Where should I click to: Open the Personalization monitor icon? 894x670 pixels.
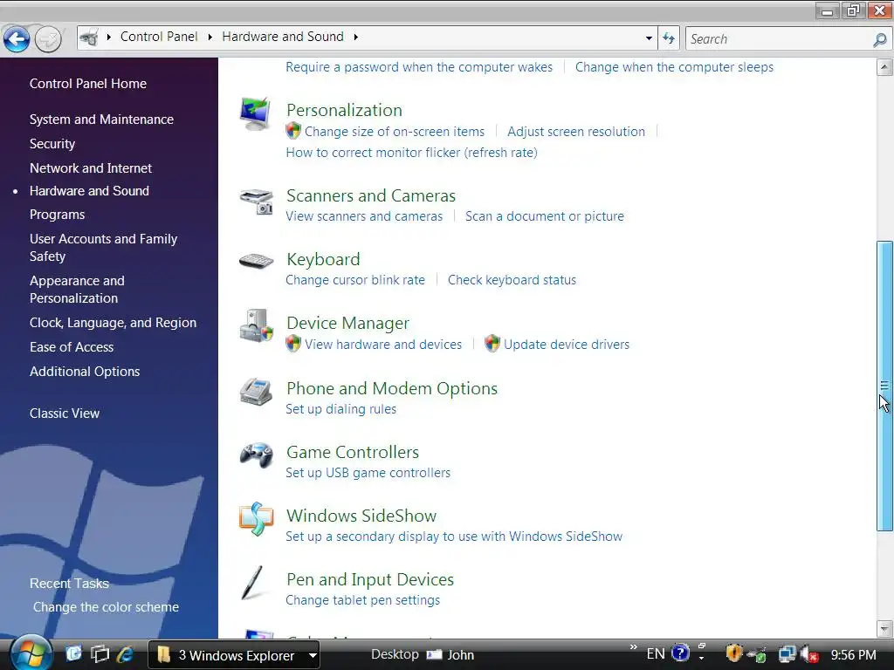click(255, 114)
